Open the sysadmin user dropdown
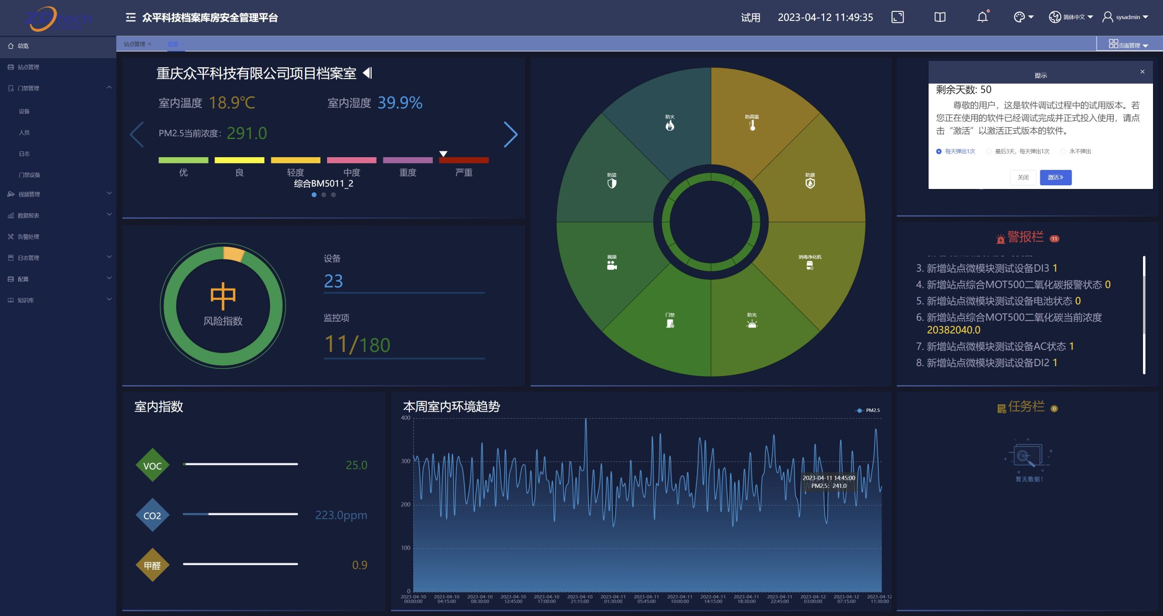Screen dimensions: 1163x616 [1125, 17]
